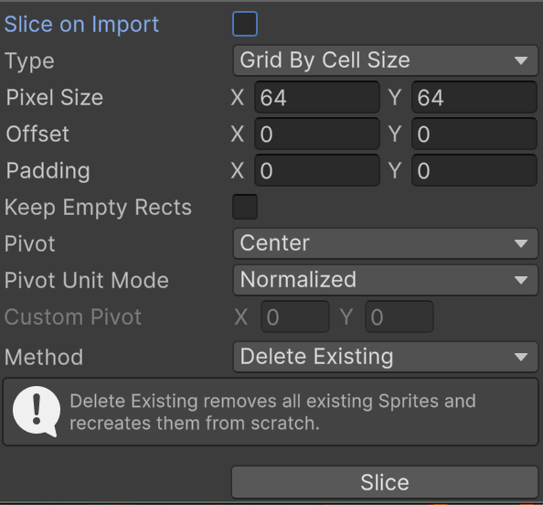Click the Method label

44,357
